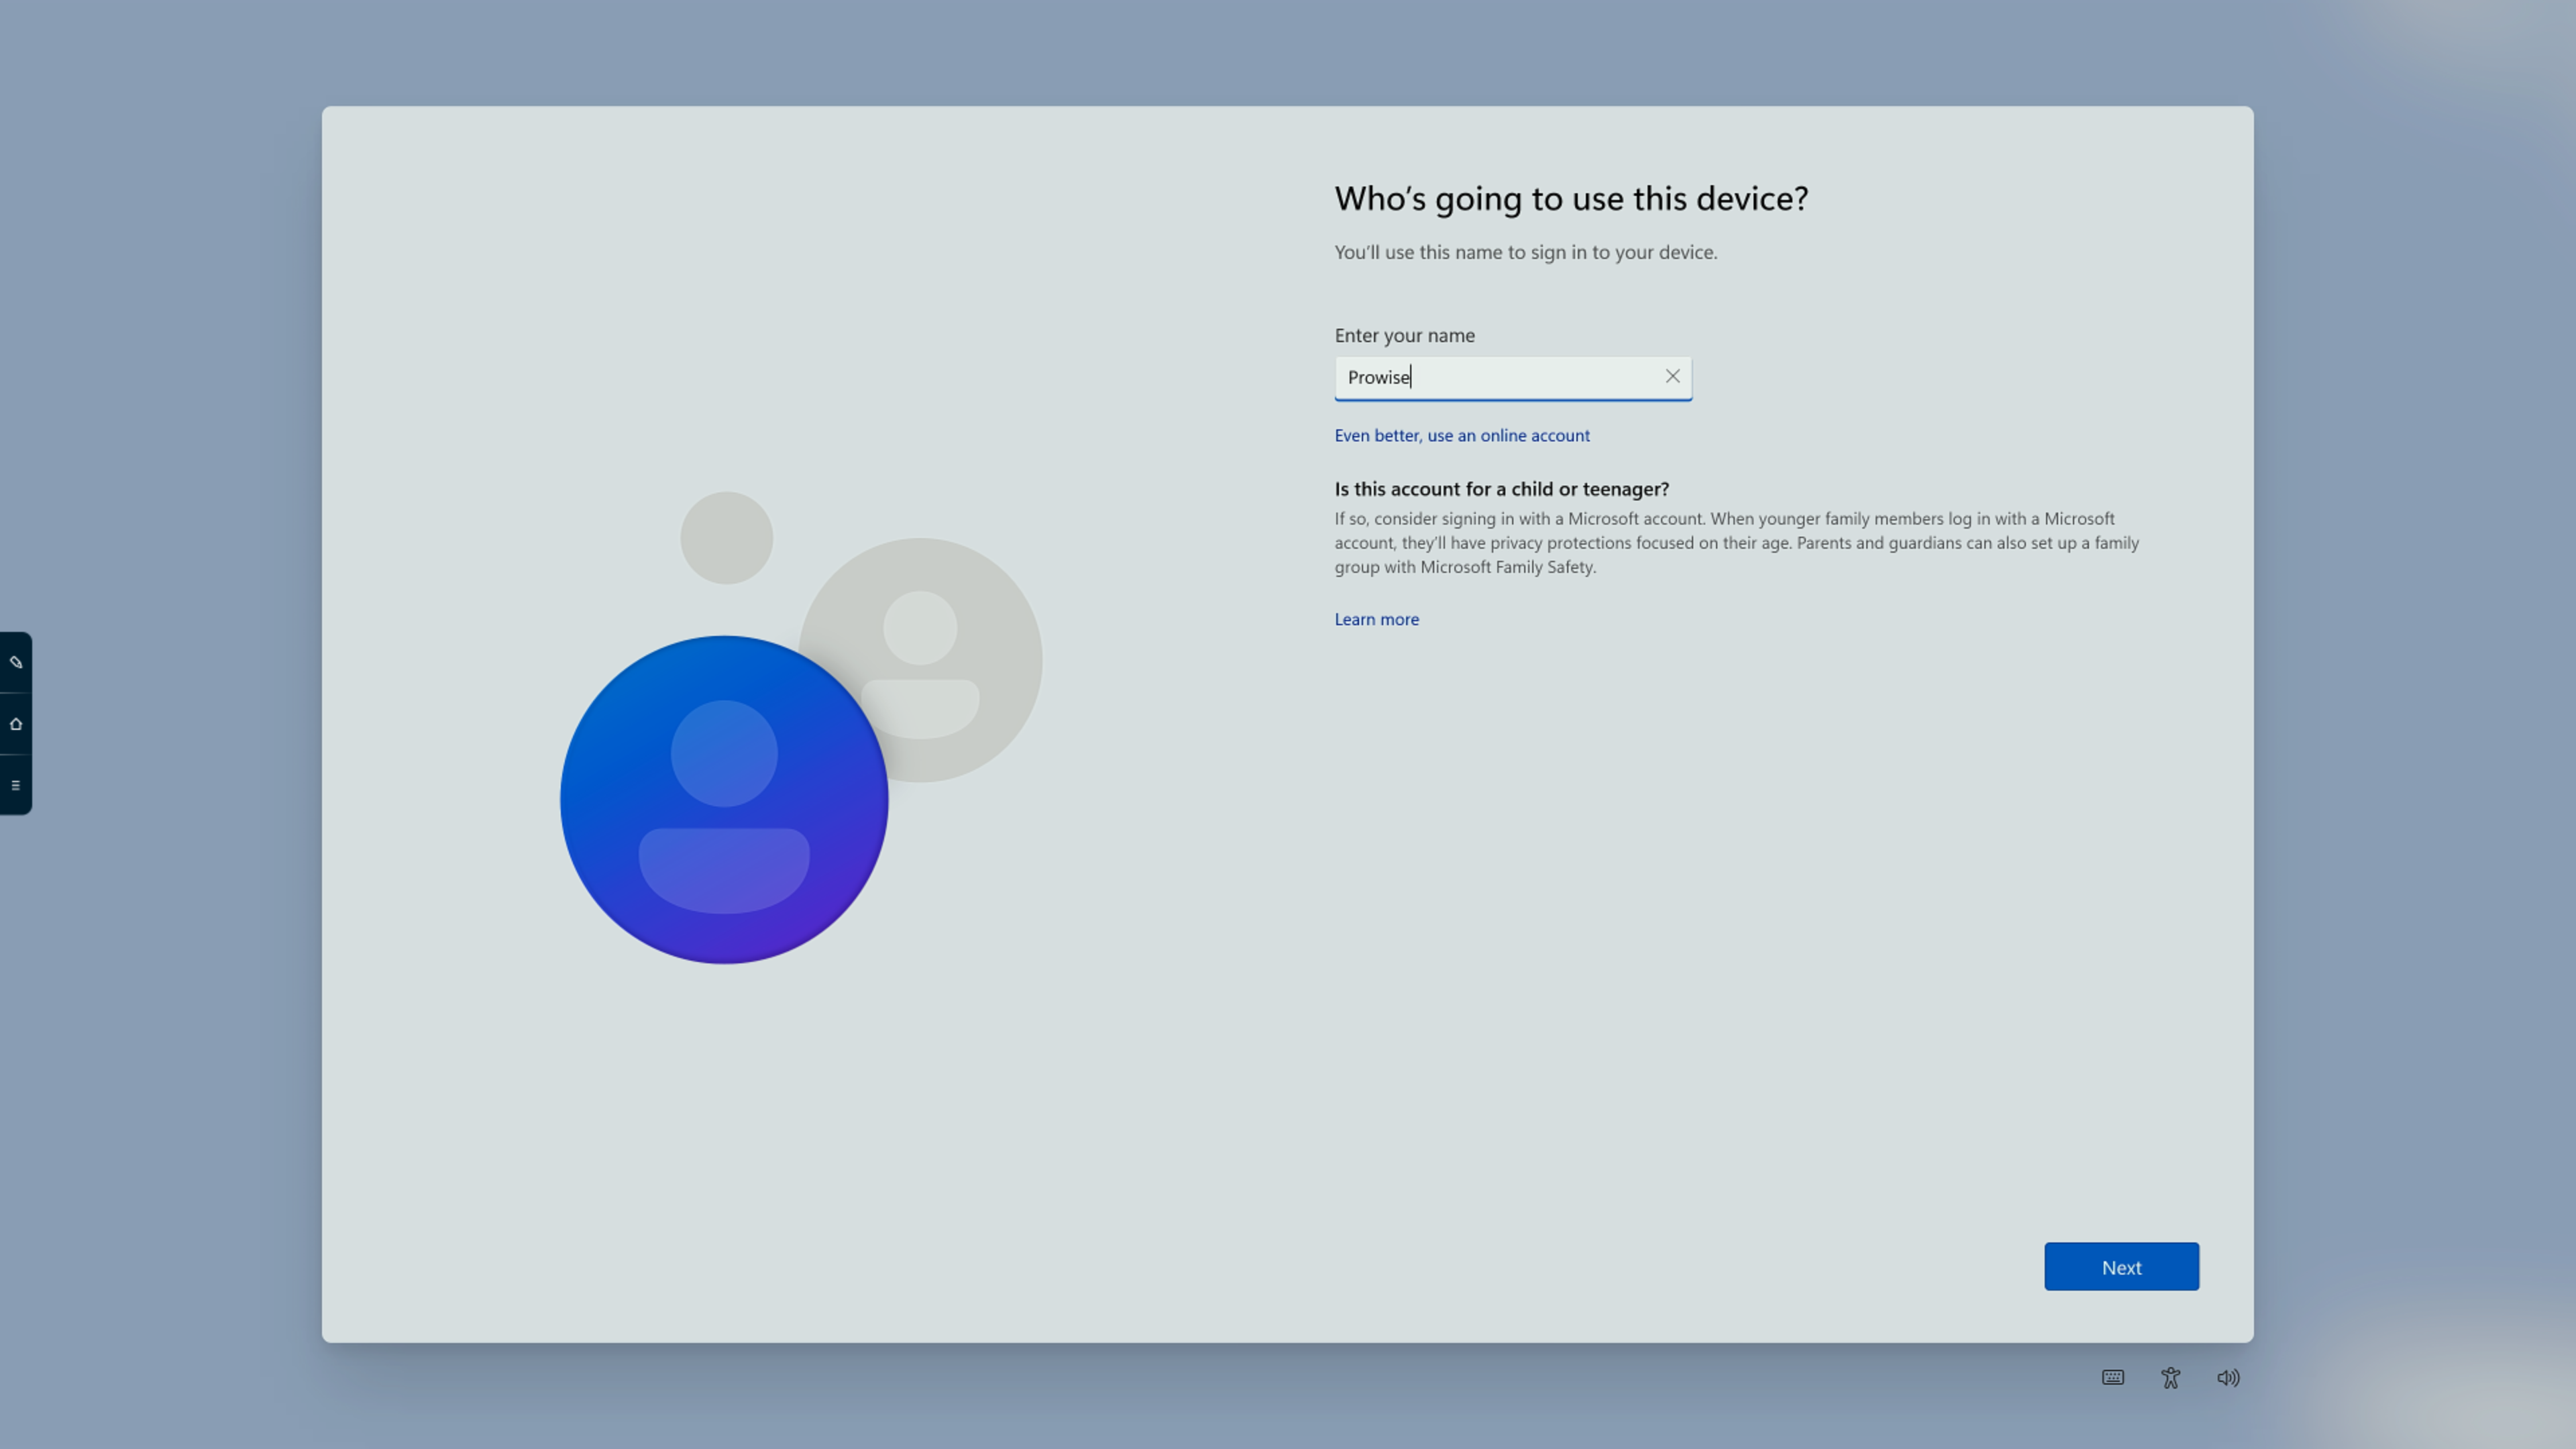Click 'Is this account for a child or teenager?' heading
The height and width of the screenshot is (1449, 2576).
click(x=1501, y=489)
